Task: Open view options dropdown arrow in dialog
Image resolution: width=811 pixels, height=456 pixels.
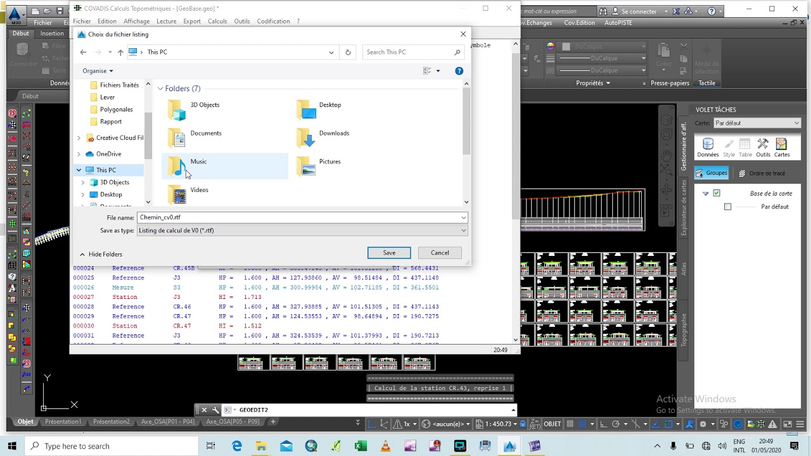Action: pyautogui.click(x=438, y=71)
